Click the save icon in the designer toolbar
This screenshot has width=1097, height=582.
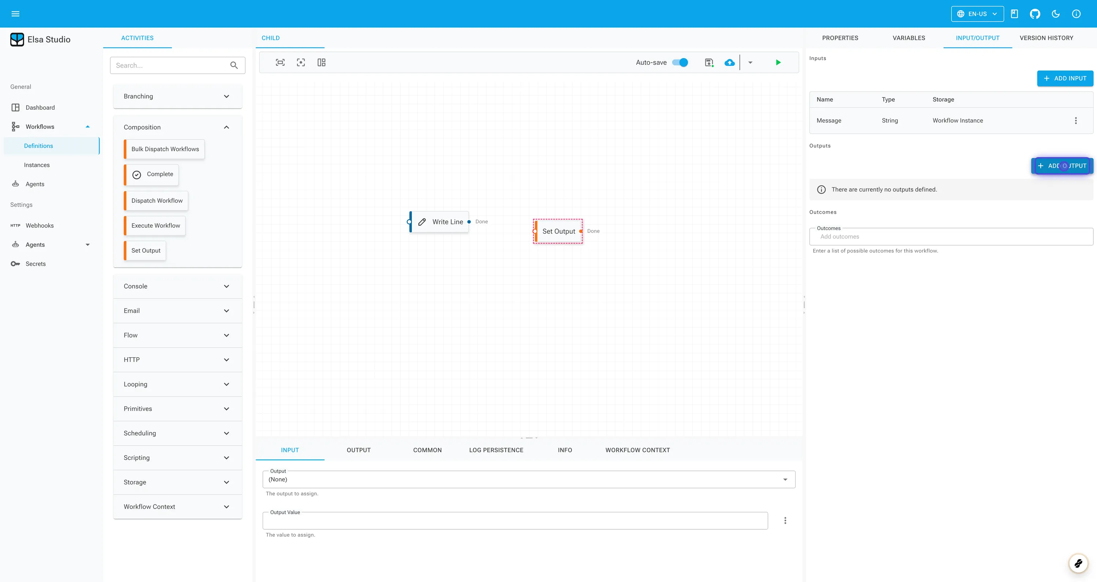pos(709,62)
